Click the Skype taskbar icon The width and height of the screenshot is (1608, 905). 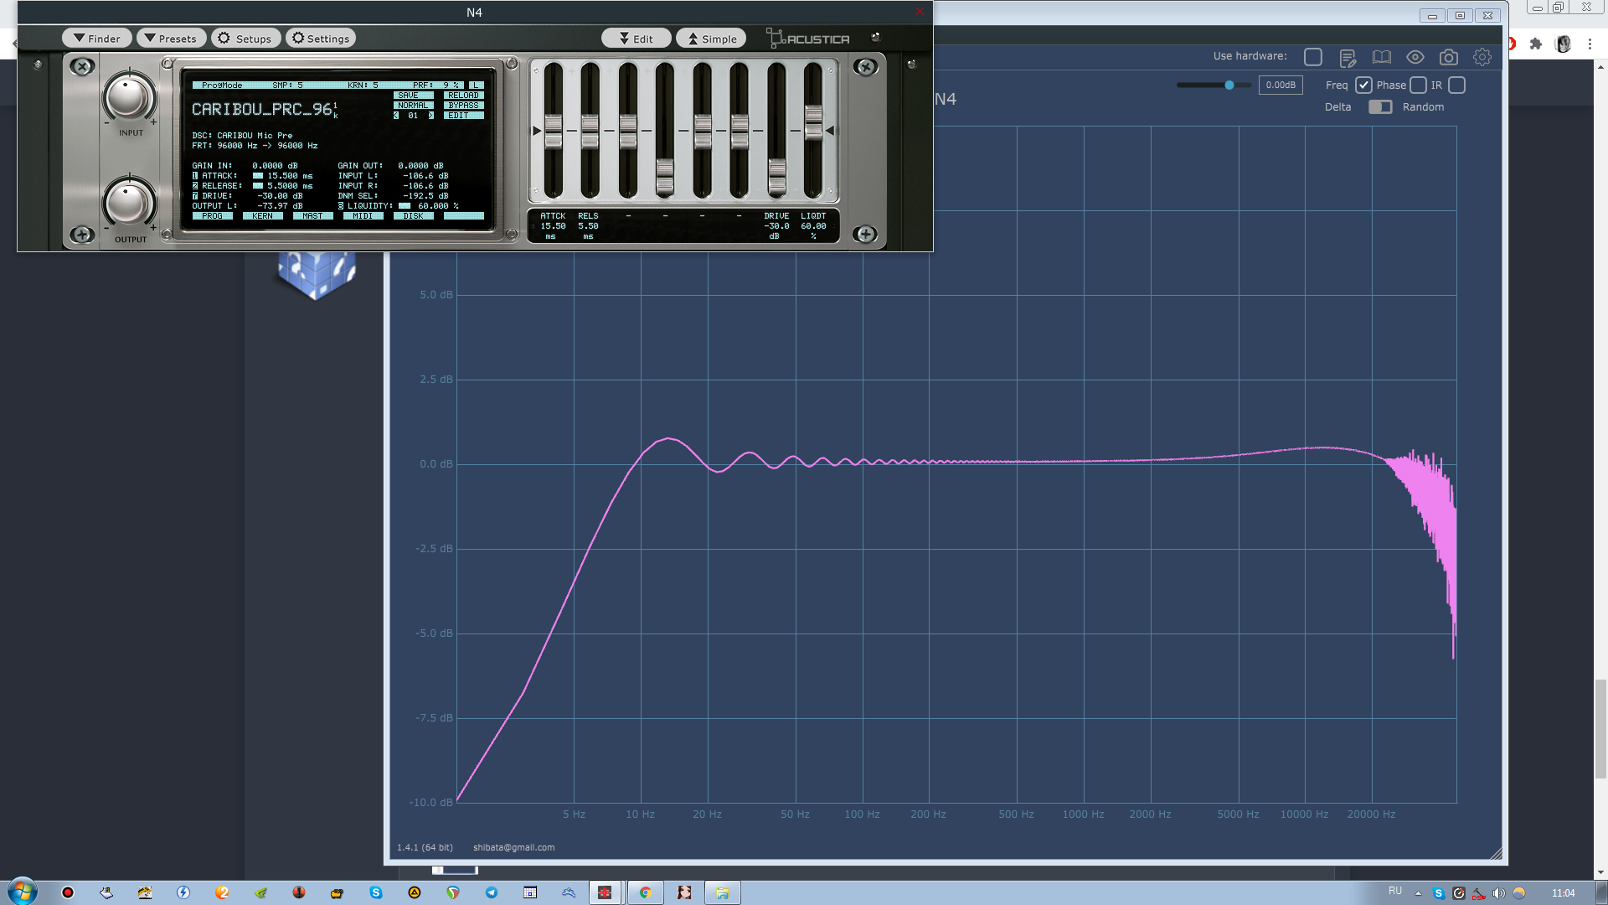coord(376,892)
